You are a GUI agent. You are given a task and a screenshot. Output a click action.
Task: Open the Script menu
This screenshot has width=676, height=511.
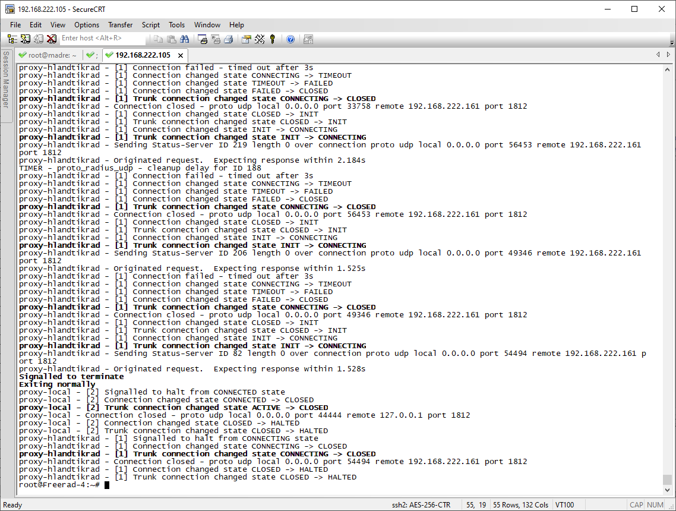click(151, 24)
